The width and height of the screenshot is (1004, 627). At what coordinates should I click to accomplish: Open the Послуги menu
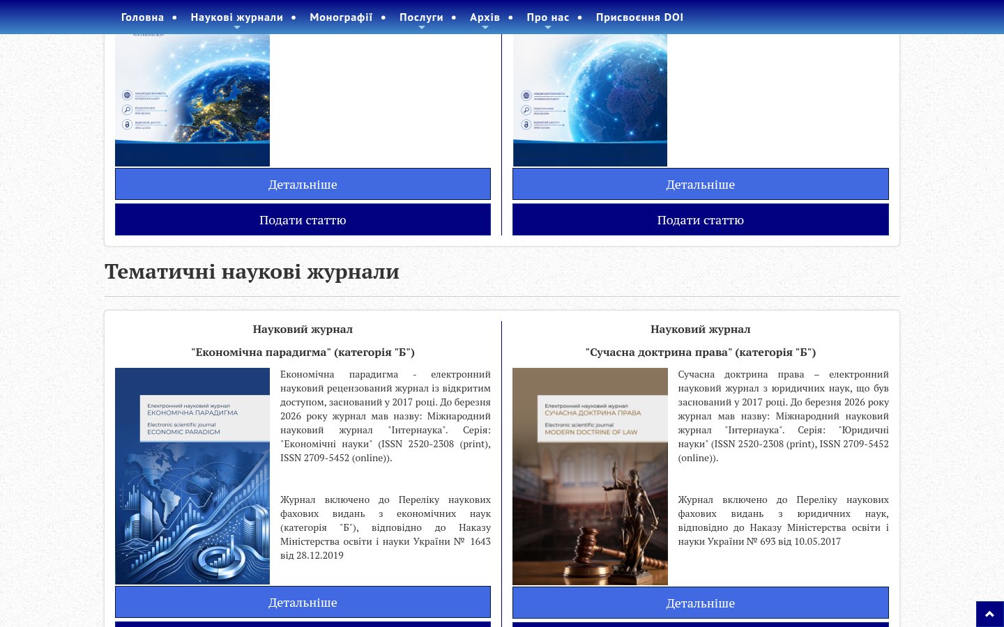click(x=421, y=17)
